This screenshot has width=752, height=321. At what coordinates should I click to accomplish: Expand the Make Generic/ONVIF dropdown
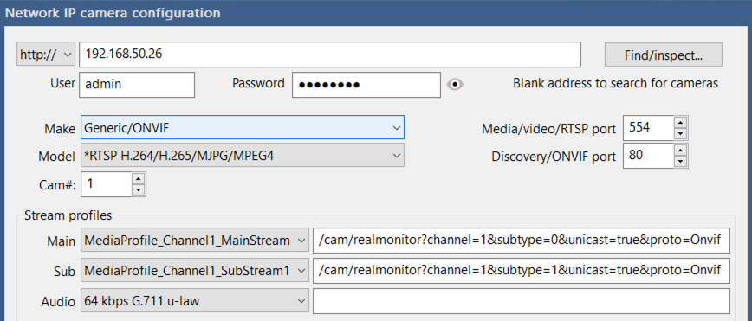(x=243, y=128)
